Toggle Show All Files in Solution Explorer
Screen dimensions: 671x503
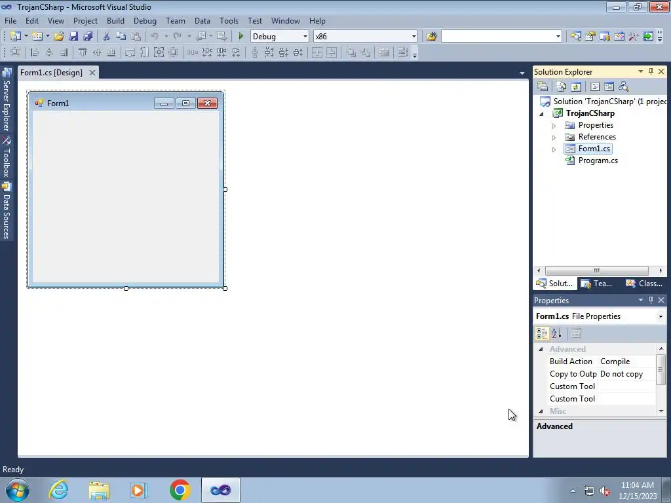(562, 87)
